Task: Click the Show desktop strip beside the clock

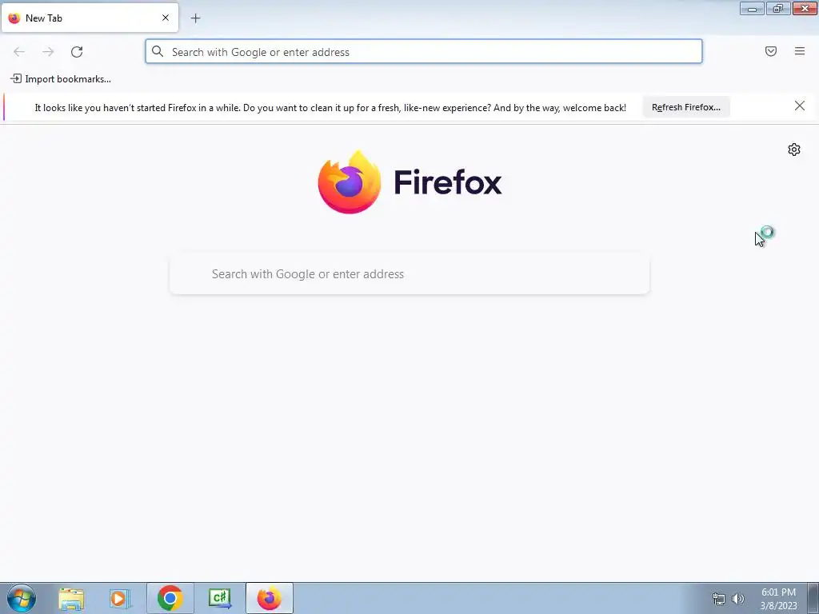Action: [x=813, y=598]
